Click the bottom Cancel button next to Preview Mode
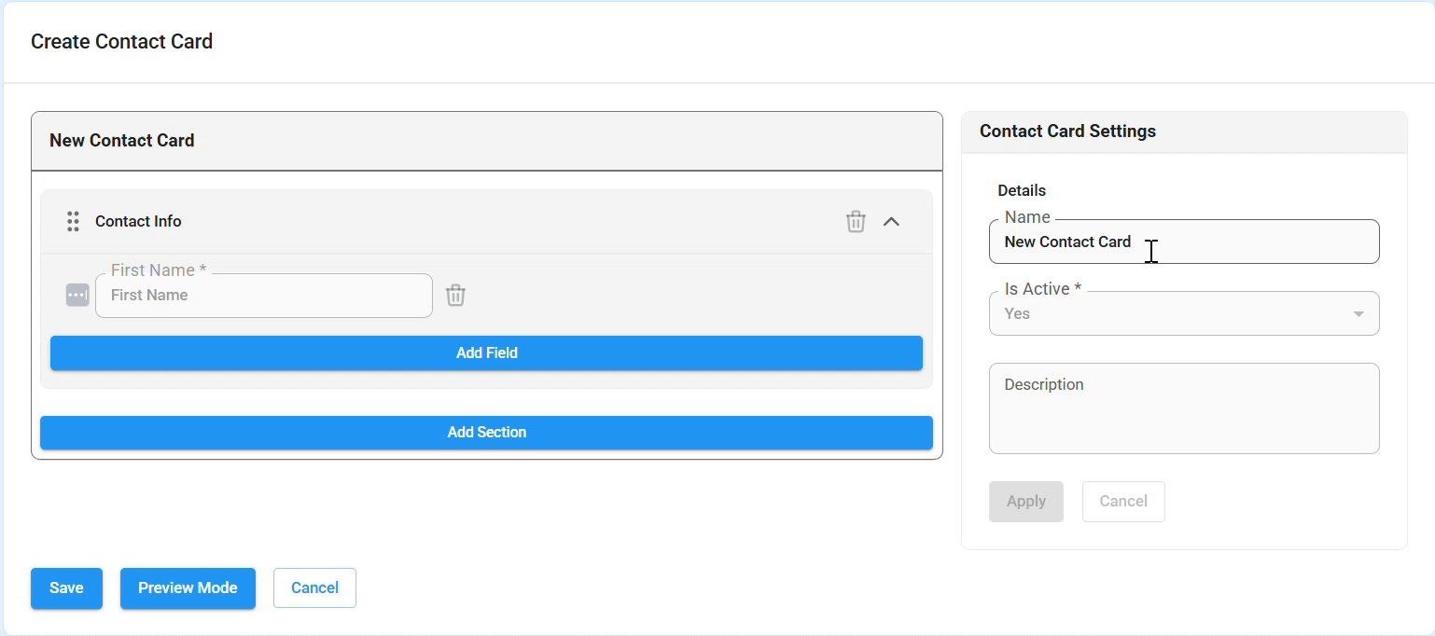This screenshot has height=636, width=1435. pyautogui.click(x=314, y=588)
